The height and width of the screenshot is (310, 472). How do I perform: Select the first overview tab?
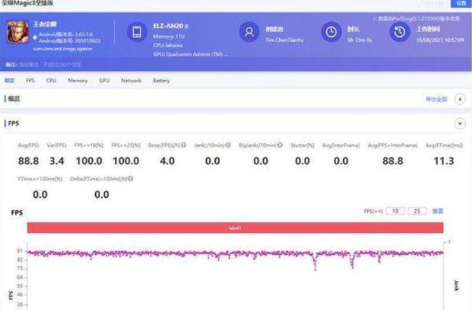[10, 81]
